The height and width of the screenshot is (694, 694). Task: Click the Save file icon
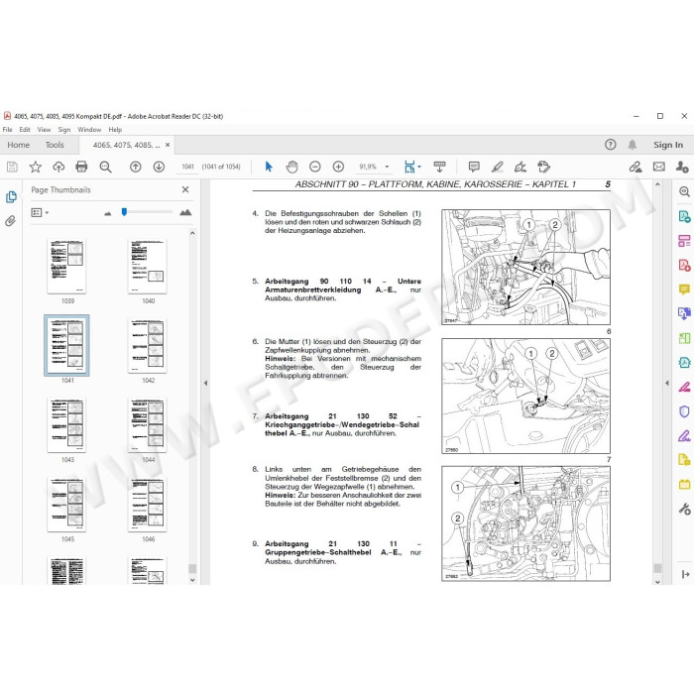[x=12, y=167]
